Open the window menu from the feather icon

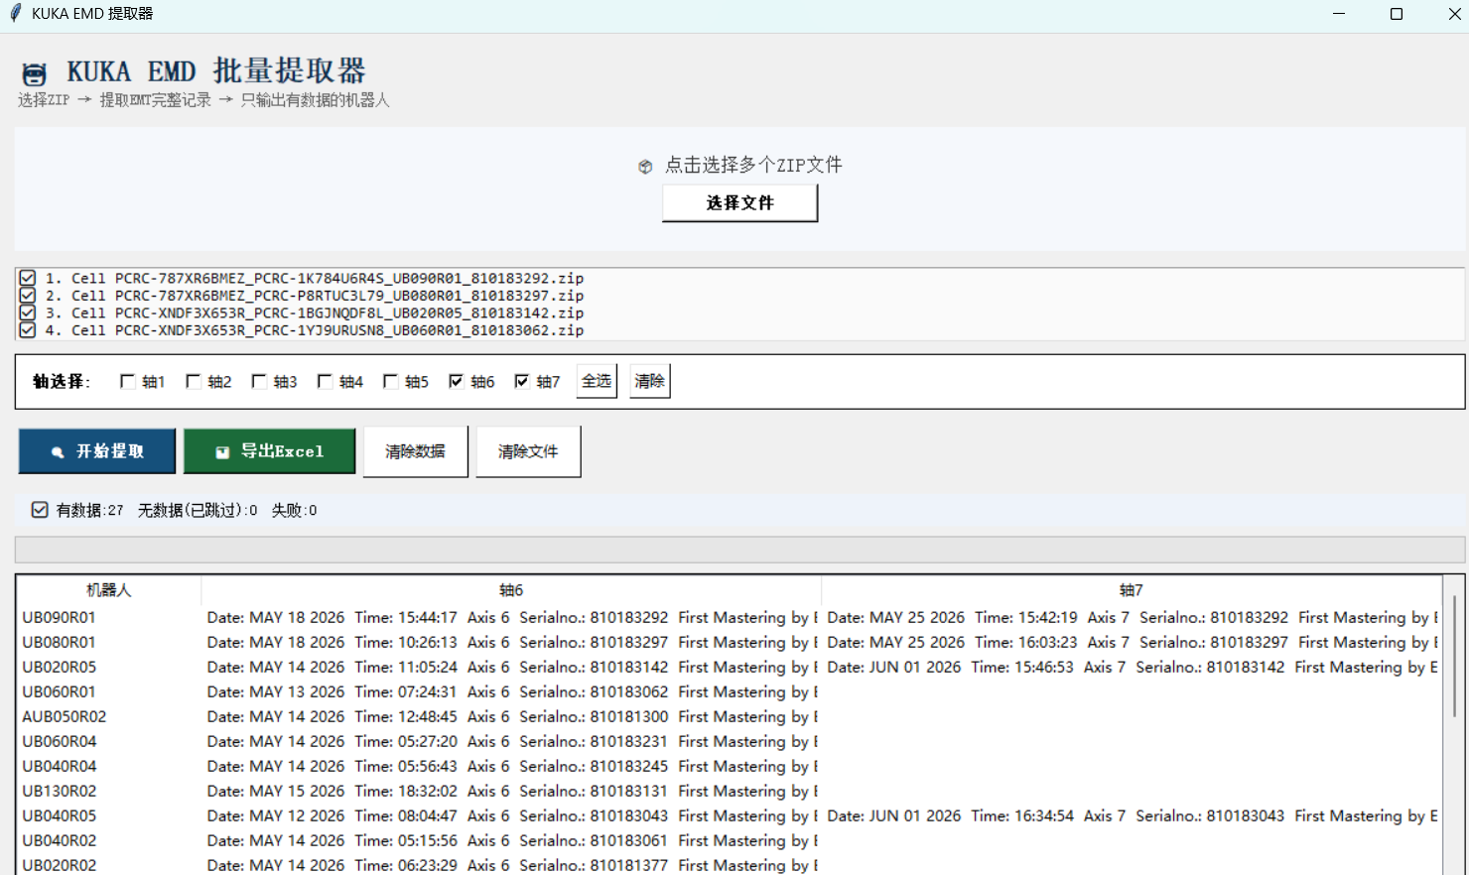tap(15, 14)
